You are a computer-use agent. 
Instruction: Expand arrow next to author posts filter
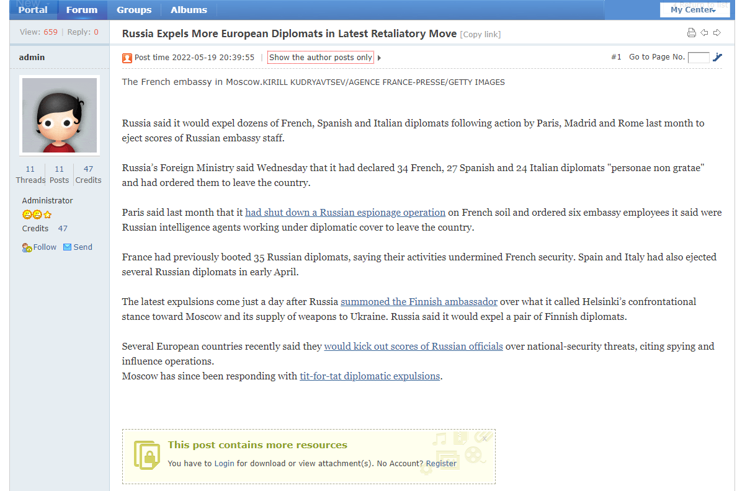[x=380, y=58]
